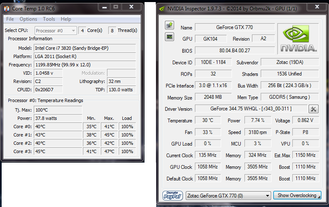Image resolution: width=329 pixels, height=207 pixels.
Task: Click the screenshot upload icon in NVIDIA Inspector
Action: (x=169, y=25)
